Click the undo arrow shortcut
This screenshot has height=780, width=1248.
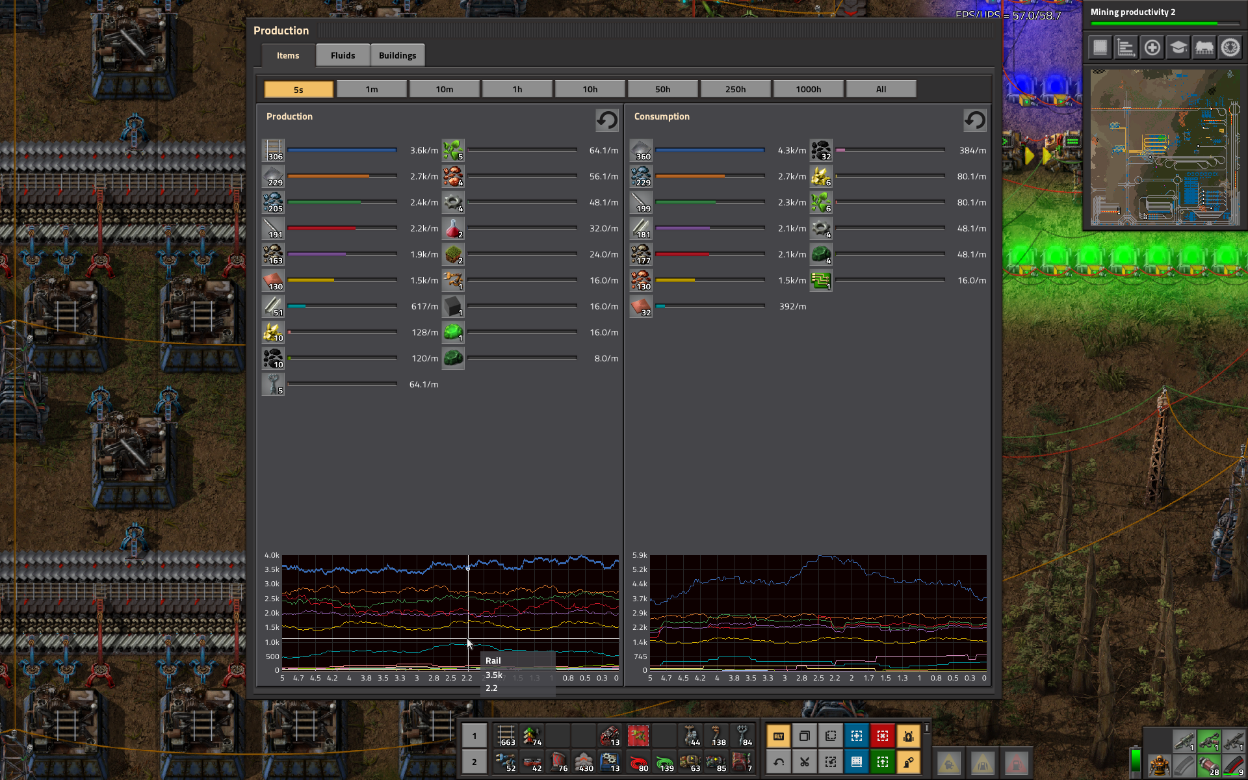(779, 762)
